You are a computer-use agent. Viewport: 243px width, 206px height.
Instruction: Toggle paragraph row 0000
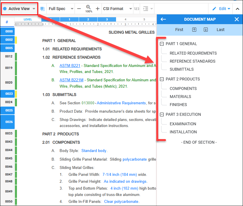coord(7,31)
